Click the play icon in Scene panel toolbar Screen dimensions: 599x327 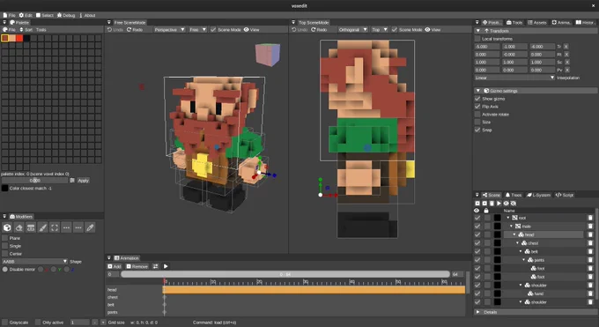(x=499, y=203)
